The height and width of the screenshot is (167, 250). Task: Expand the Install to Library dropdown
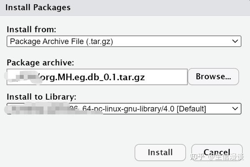coord(124,109)
